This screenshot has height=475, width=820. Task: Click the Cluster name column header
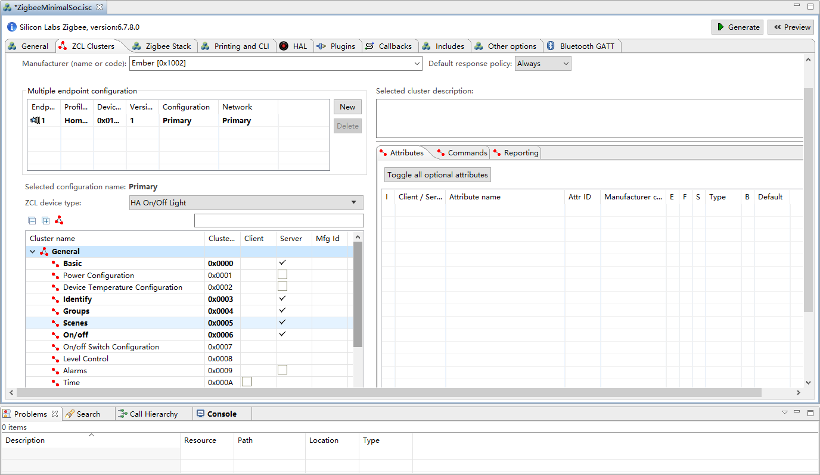116,239
